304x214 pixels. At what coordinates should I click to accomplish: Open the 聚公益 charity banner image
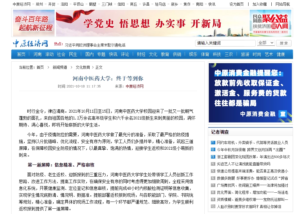270,23
